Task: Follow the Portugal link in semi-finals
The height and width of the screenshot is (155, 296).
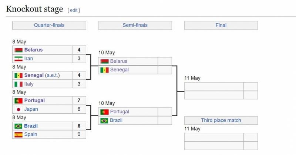Action: [120, 112]
